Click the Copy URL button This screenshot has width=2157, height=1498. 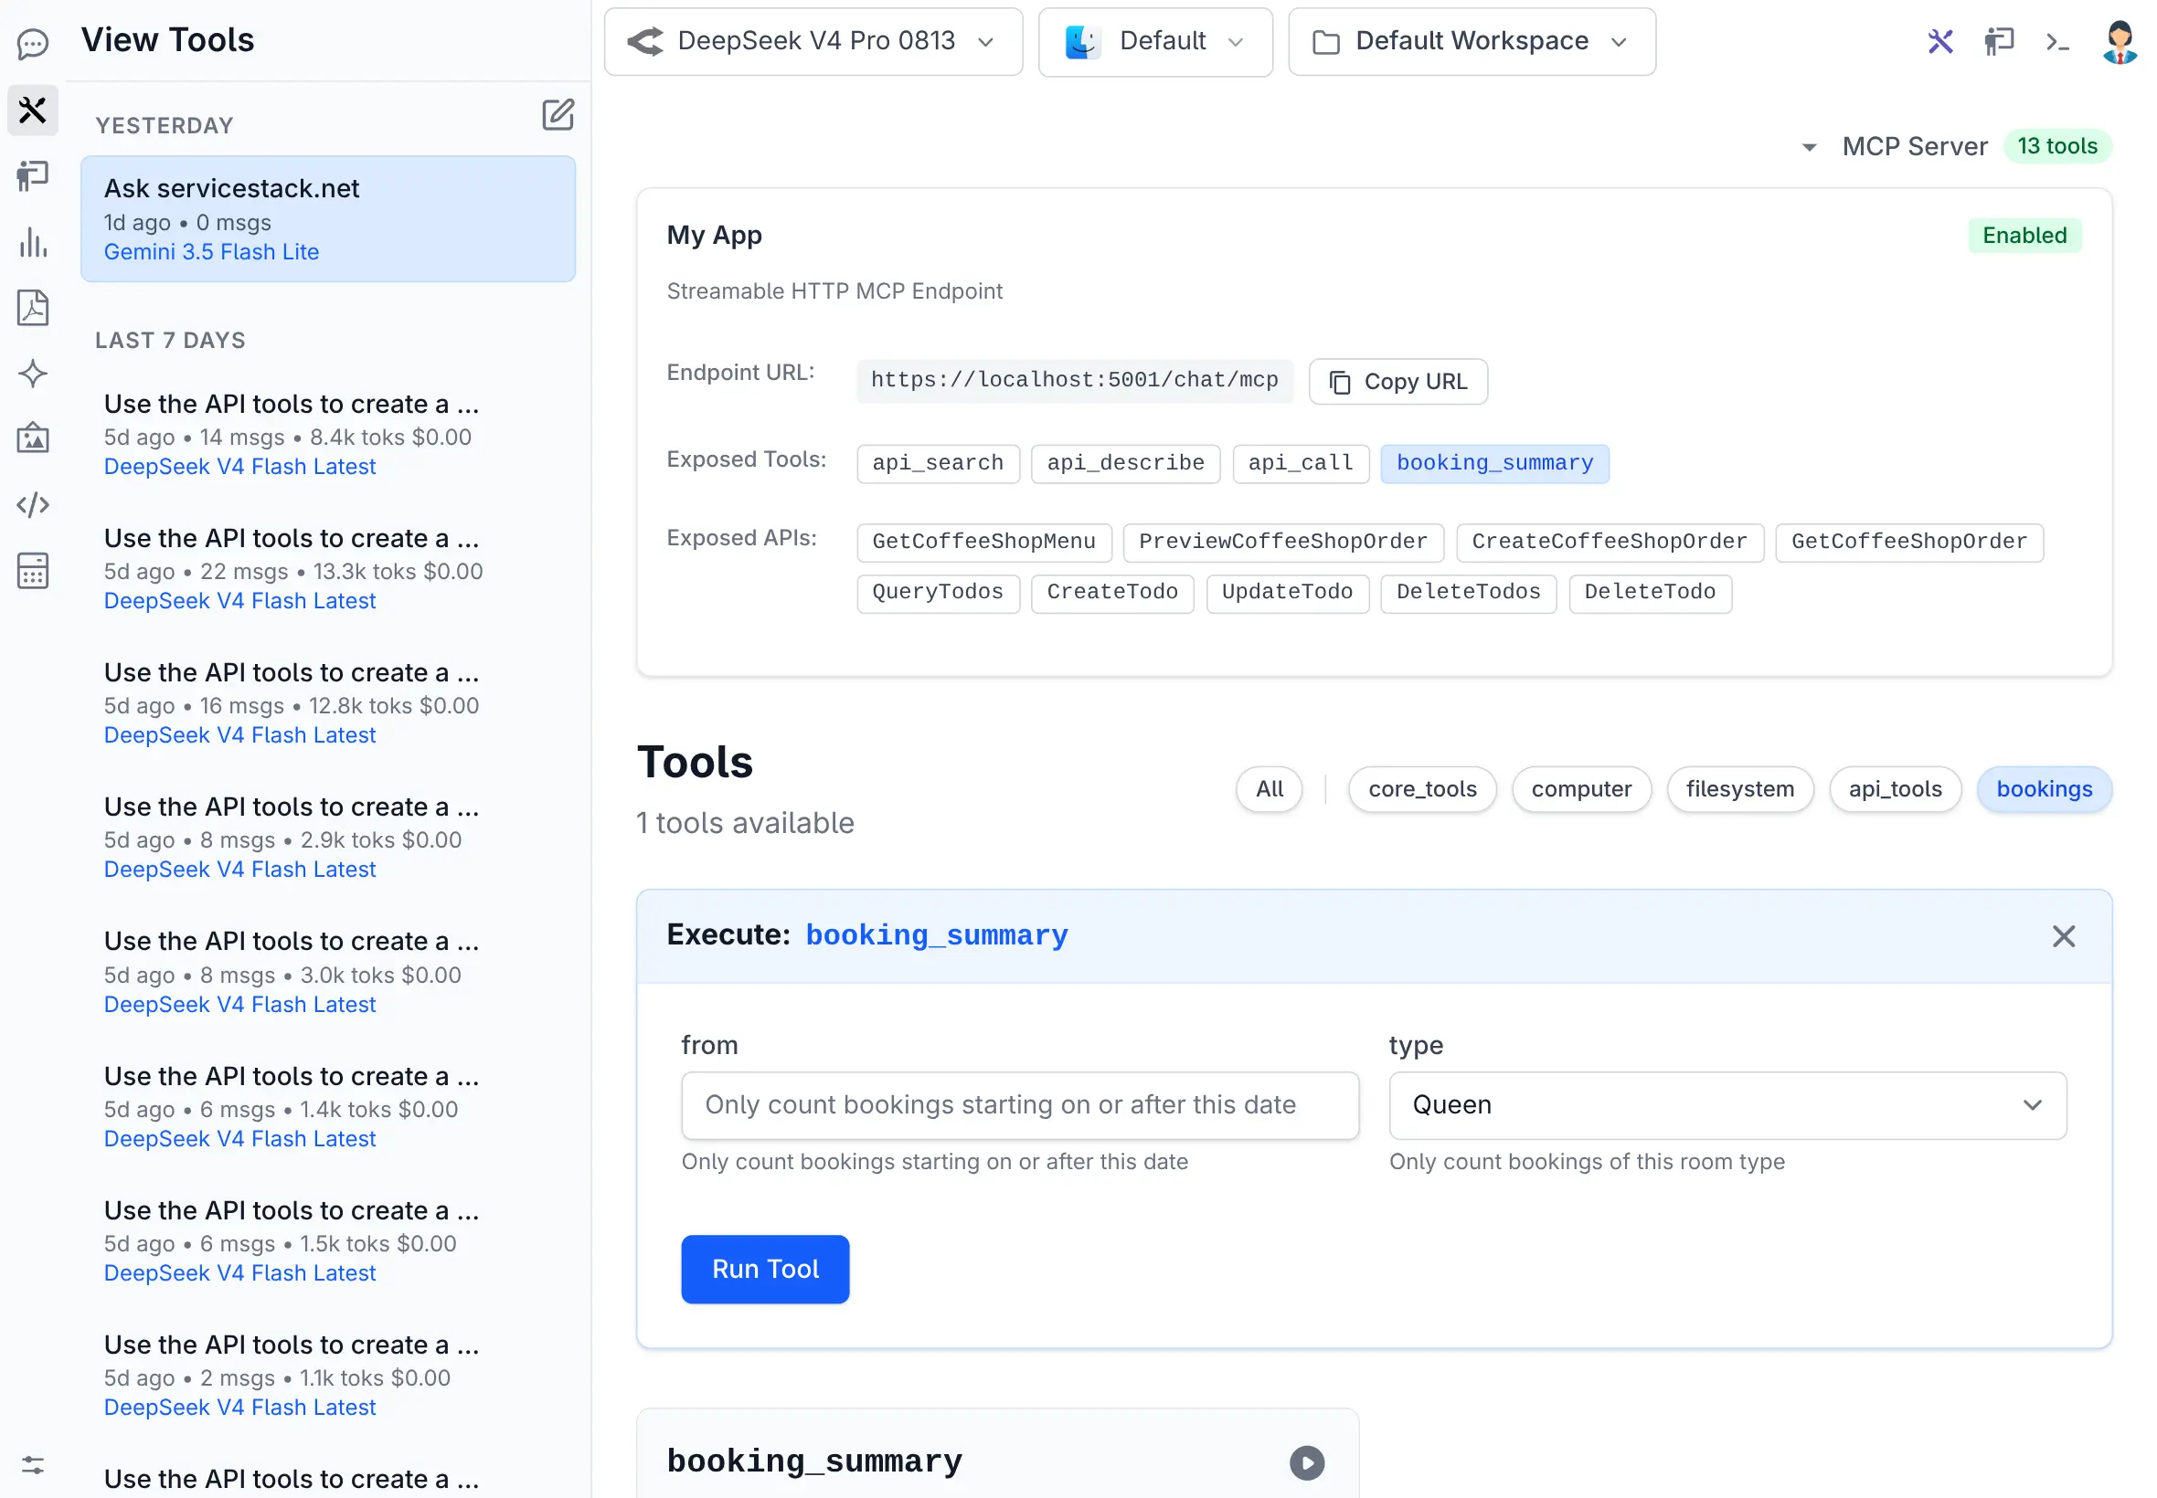point(1397,382)
